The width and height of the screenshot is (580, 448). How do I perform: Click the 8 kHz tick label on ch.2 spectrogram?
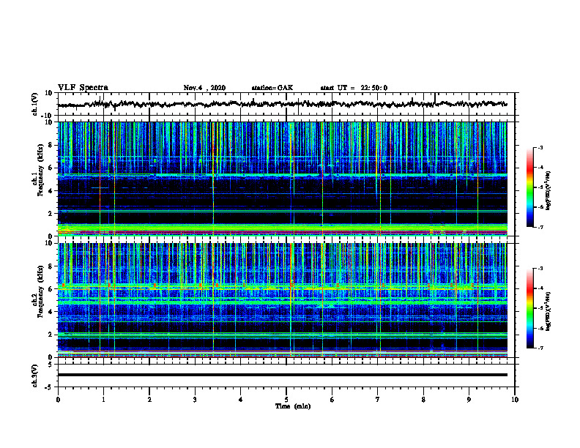(x=51, y=266)
